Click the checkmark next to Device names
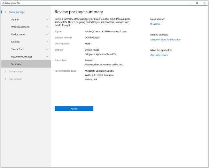 pyautogui.click(x=47, y=34)
